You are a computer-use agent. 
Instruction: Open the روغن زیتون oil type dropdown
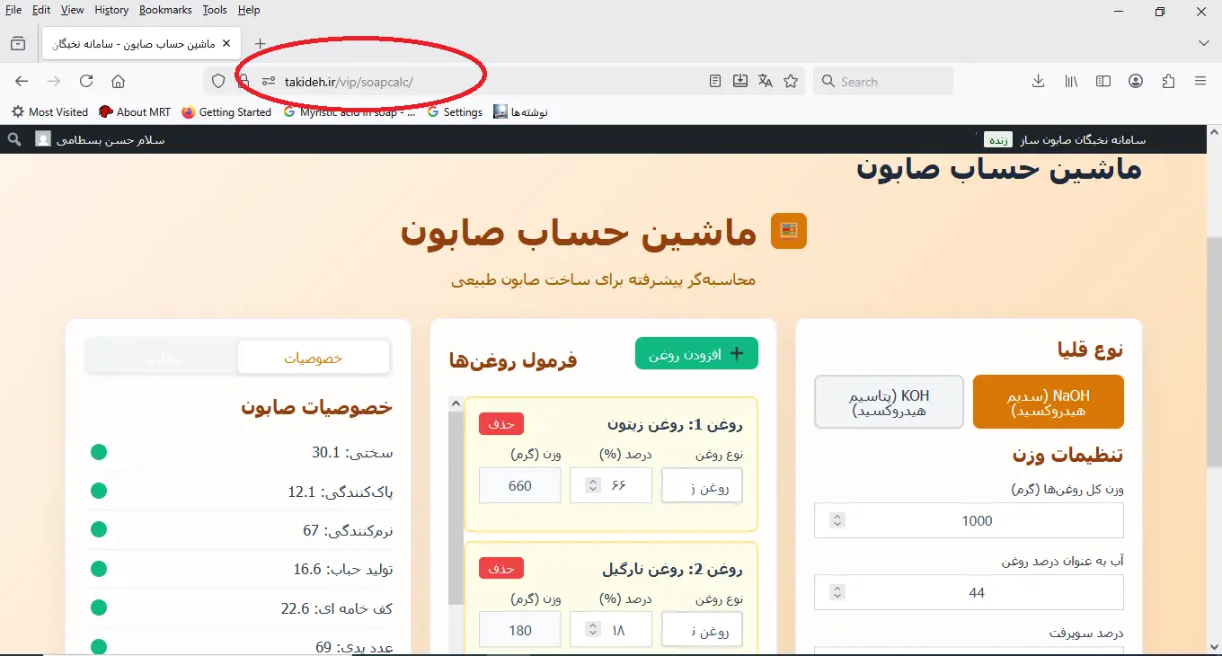tap(702, 486)
